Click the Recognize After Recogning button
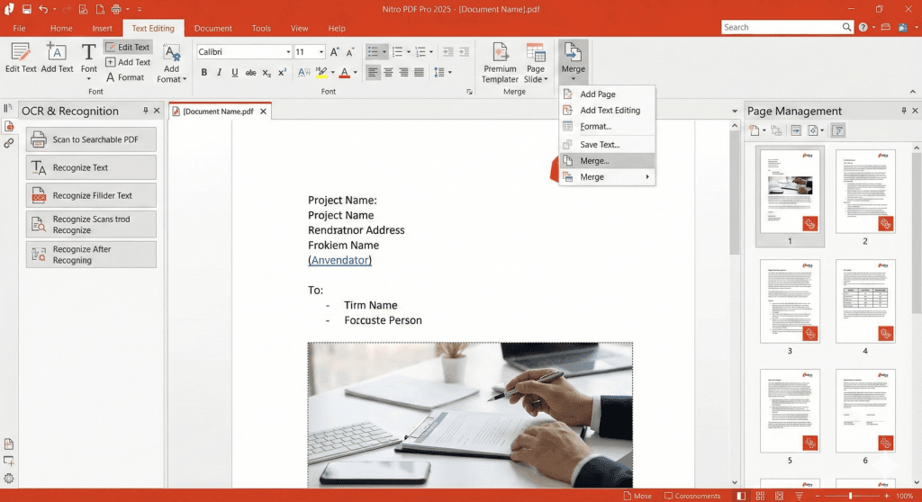922x502 pixels. point(91,255)
